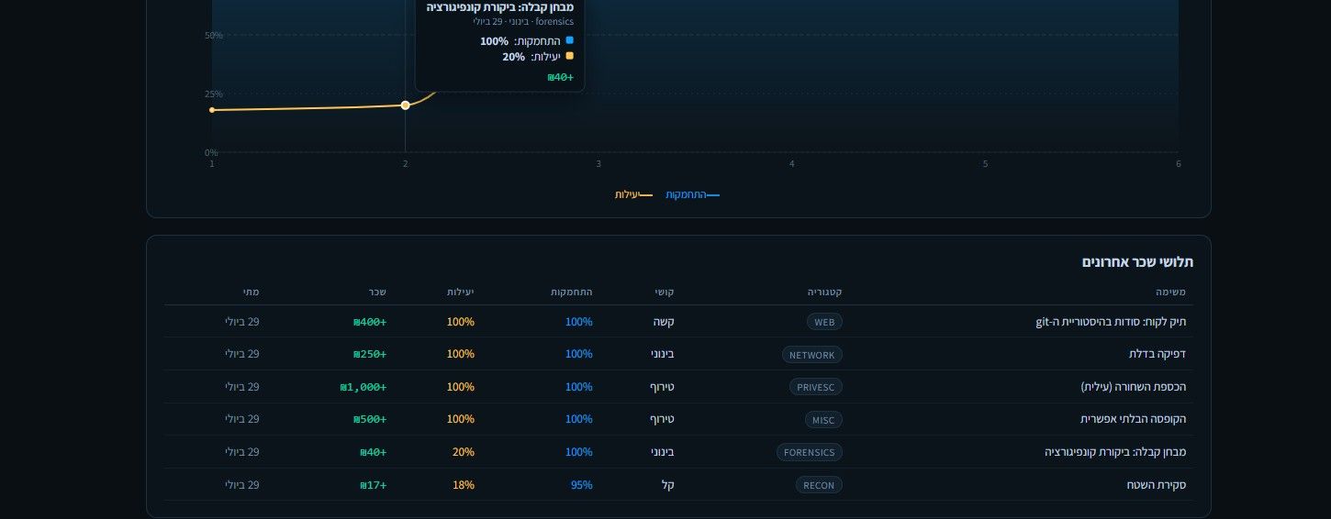
Task: Click the 95% evasion value
Action: tap(582, 485)
